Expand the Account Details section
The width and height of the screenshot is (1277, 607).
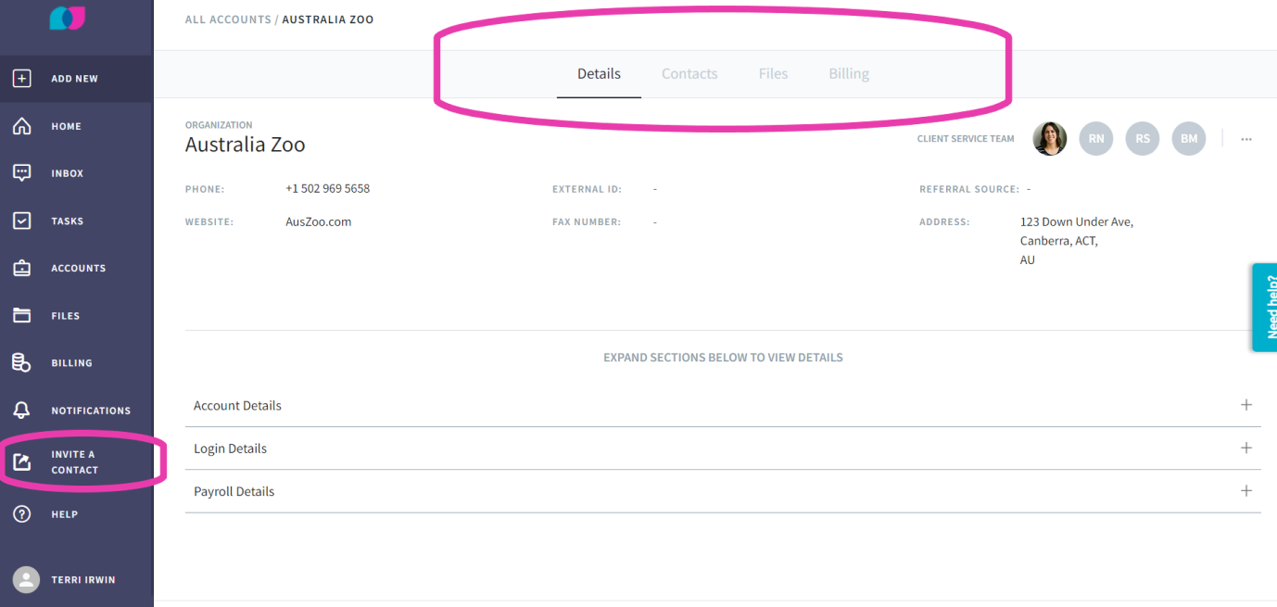click(x=1246, y=405)
